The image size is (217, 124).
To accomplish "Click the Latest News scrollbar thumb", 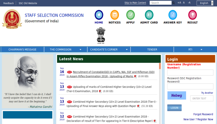I will 160,66.
